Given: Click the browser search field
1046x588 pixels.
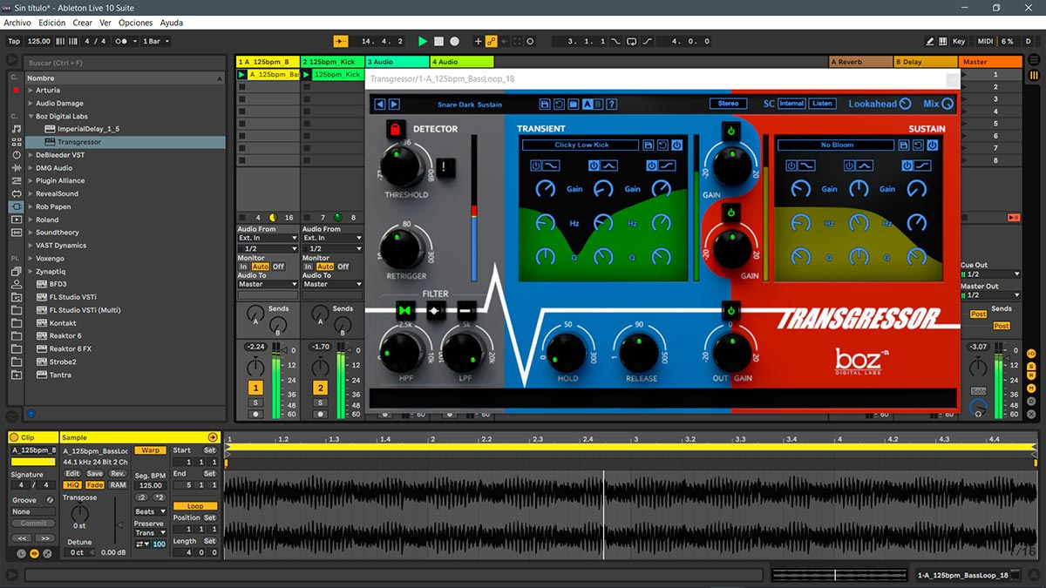Looking at the screenshot, I should click(125, 63).
